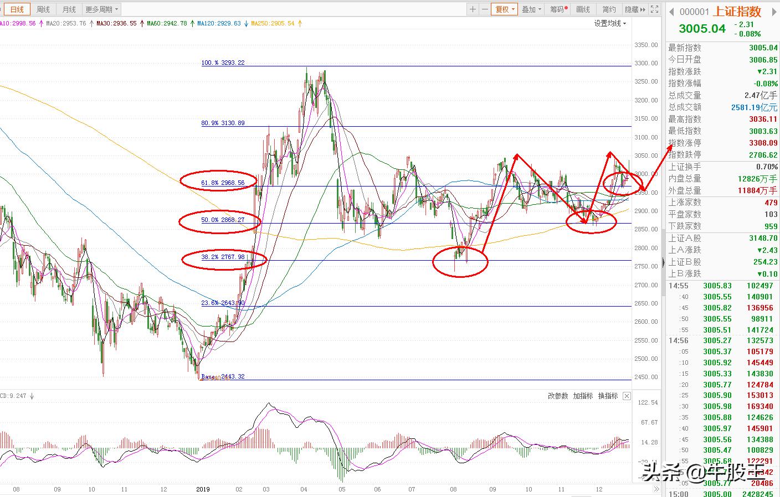
Task: Click the 上证B股 value 254.23
Action: click(x=766, y=262)
